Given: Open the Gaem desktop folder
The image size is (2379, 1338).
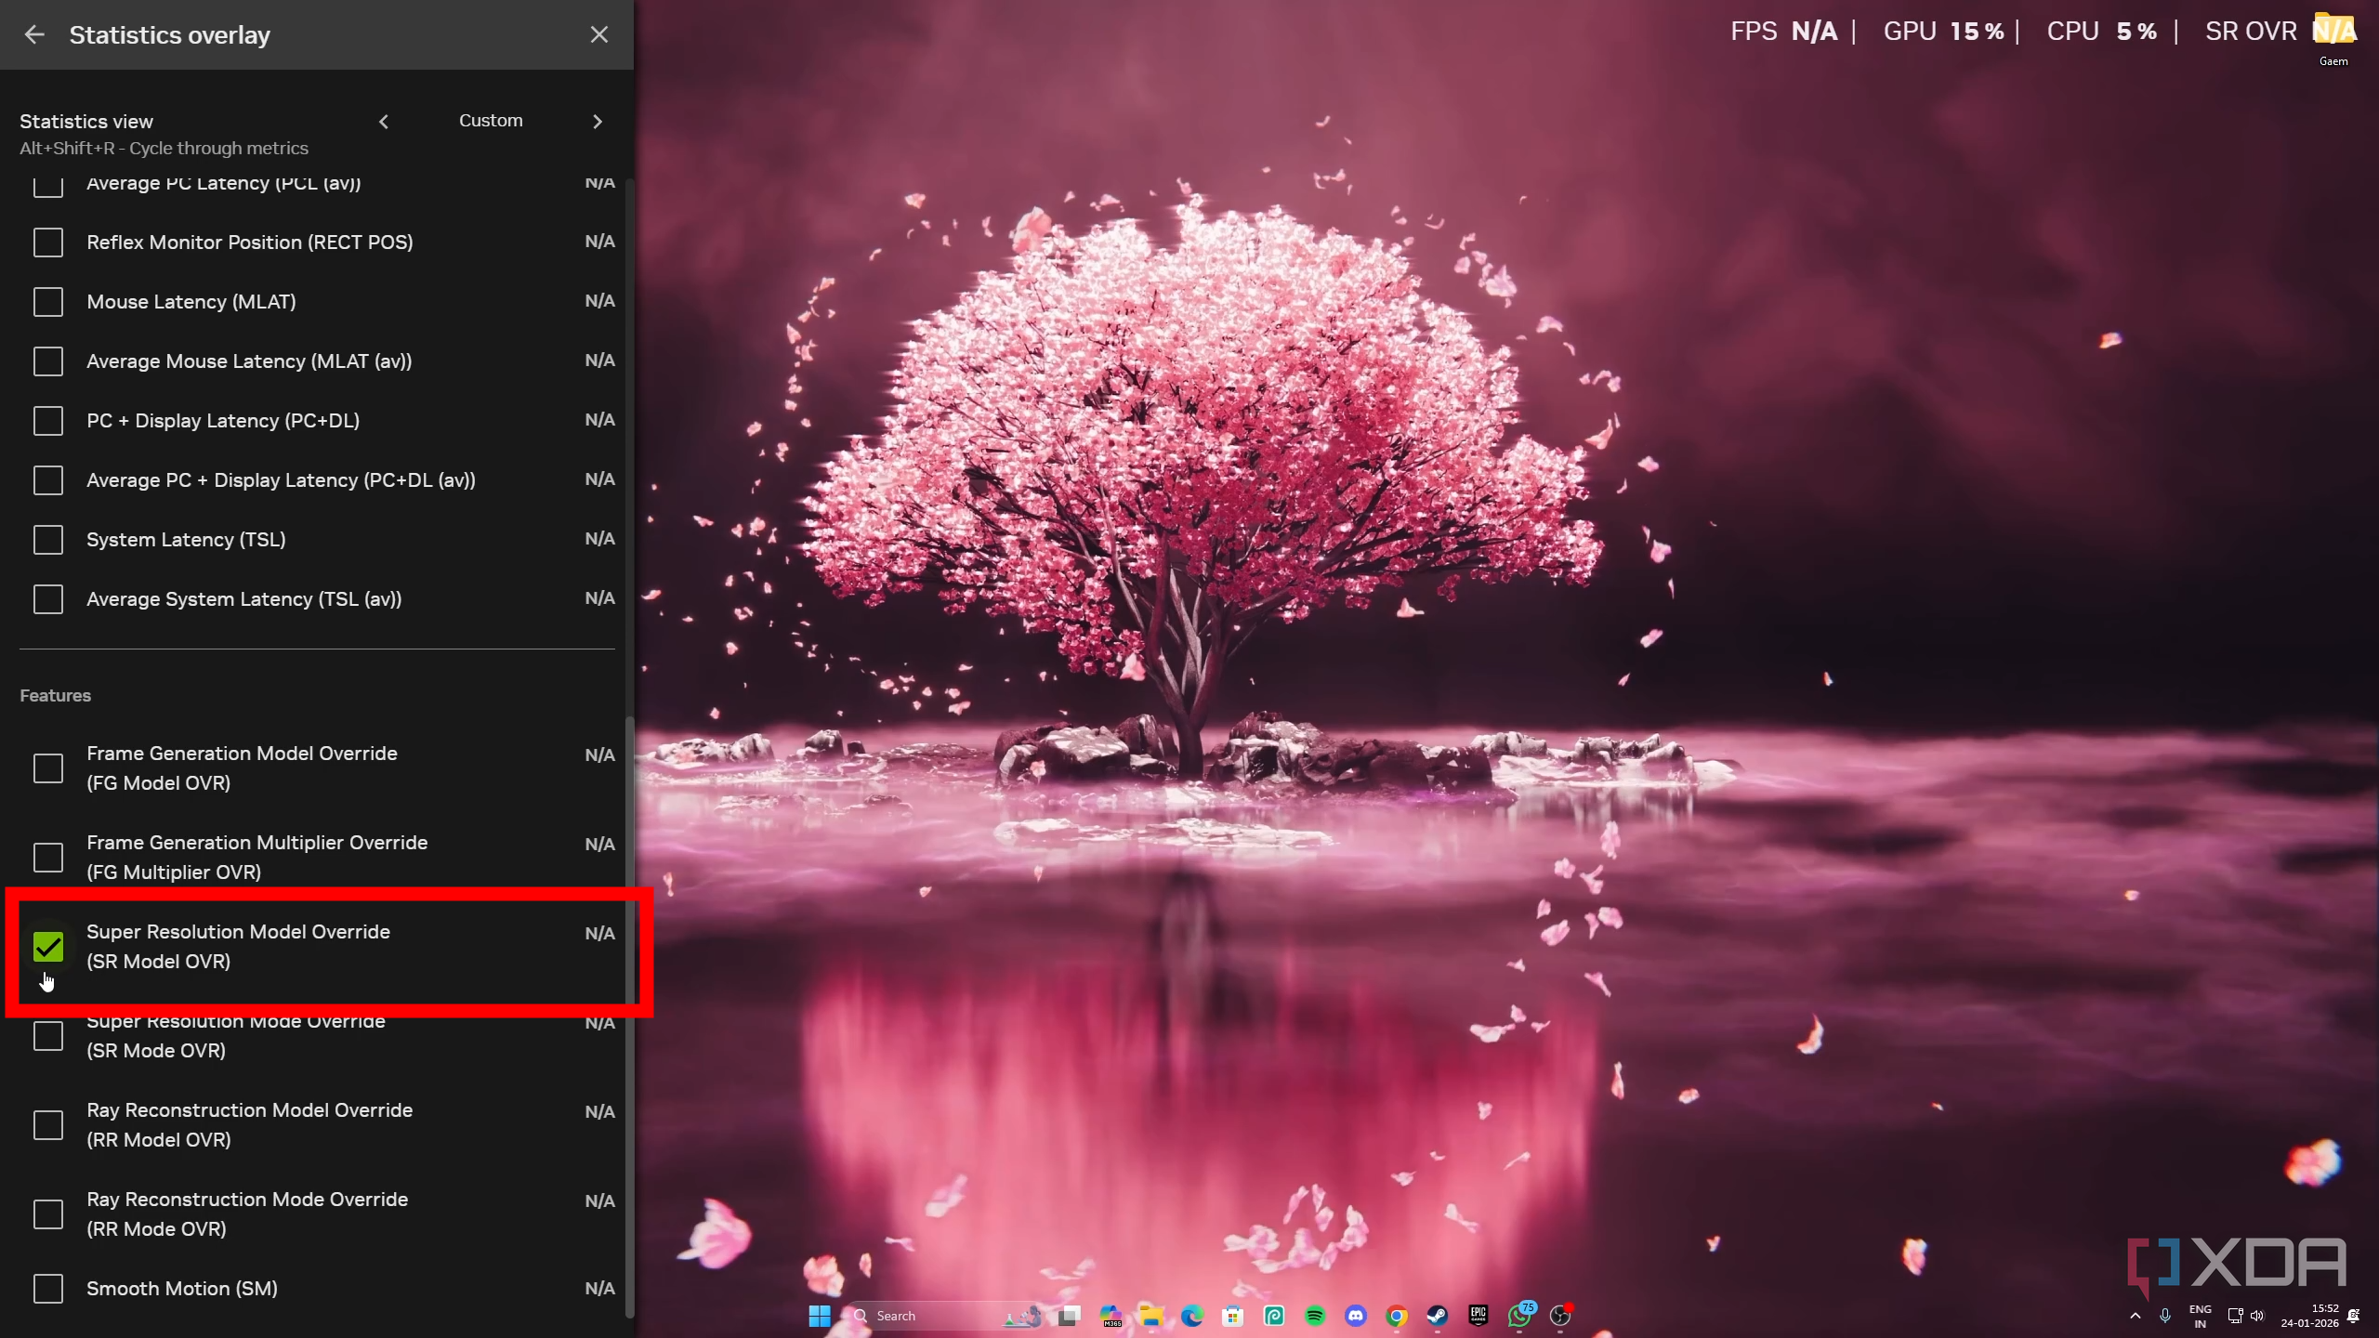Looking at the screenshot, I should 2333,37.
